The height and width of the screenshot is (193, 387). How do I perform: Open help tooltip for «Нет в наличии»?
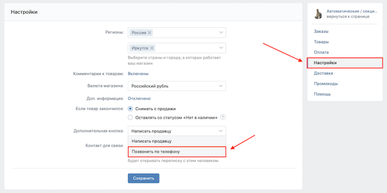(x=223, y=117)
